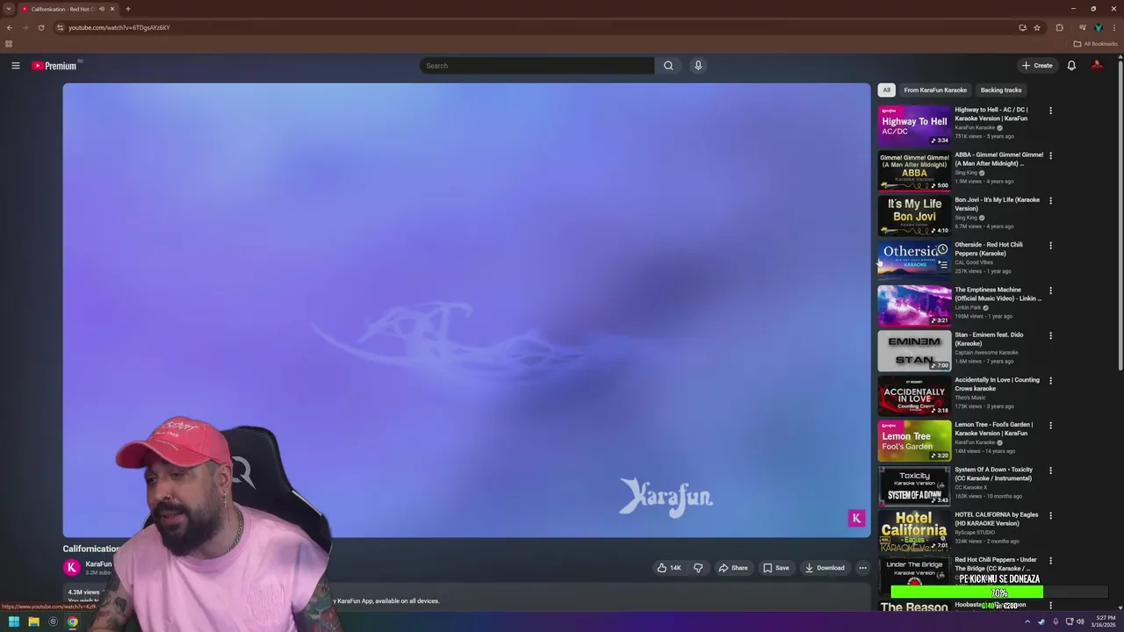Click the Save button
Viewport: 1124px width, 632px height.
776,568
